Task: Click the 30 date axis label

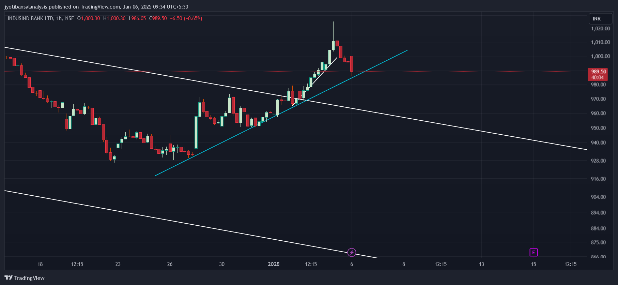Action: tap(222, 264)
